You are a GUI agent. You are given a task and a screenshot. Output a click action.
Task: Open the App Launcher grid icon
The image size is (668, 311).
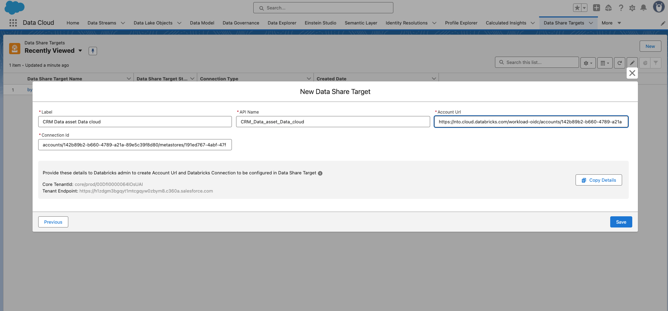(x=13, y=23)
